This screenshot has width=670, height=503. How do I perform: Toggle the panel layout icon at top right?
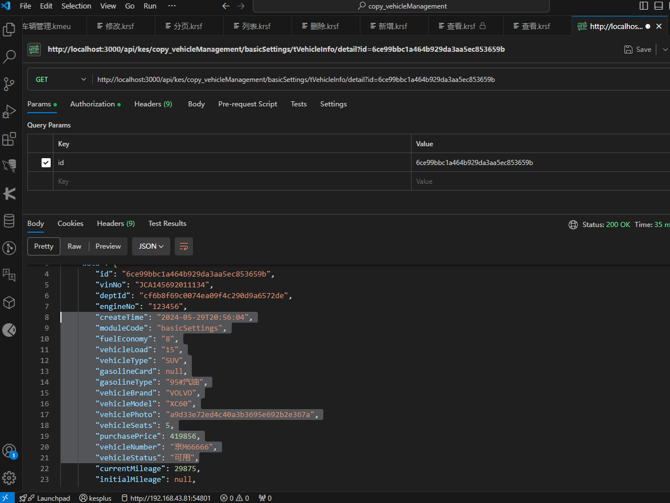pos(659,5)
